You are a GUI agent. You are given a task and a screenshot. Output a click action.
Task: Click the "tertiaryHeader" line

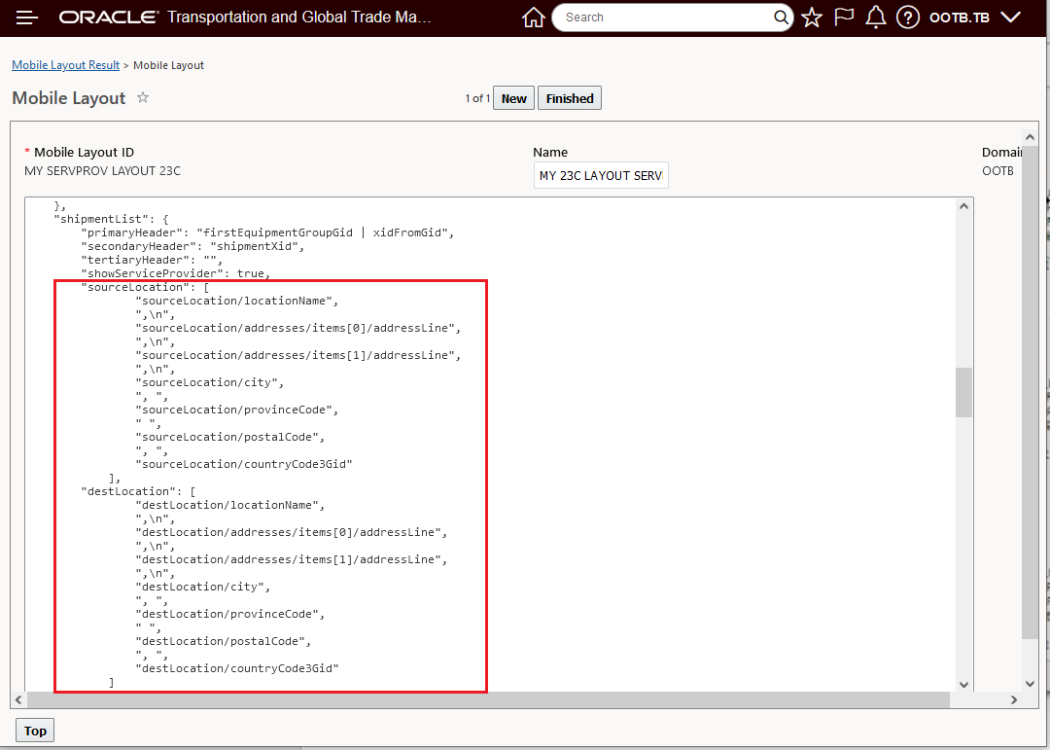(152, 260)
